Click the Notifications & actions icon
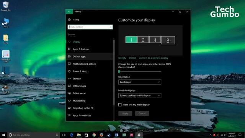This screenshot has width=245, height=138. (x=69, y=64)
